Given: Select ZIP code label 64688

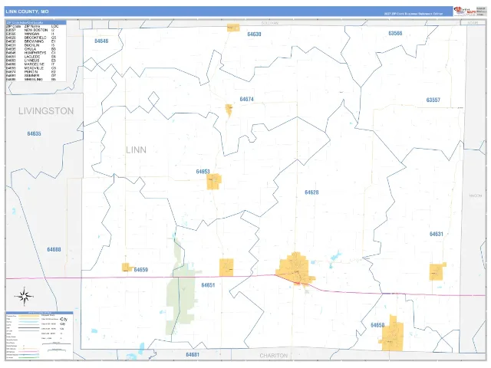Looking at the screenshot, I should 54,249.
